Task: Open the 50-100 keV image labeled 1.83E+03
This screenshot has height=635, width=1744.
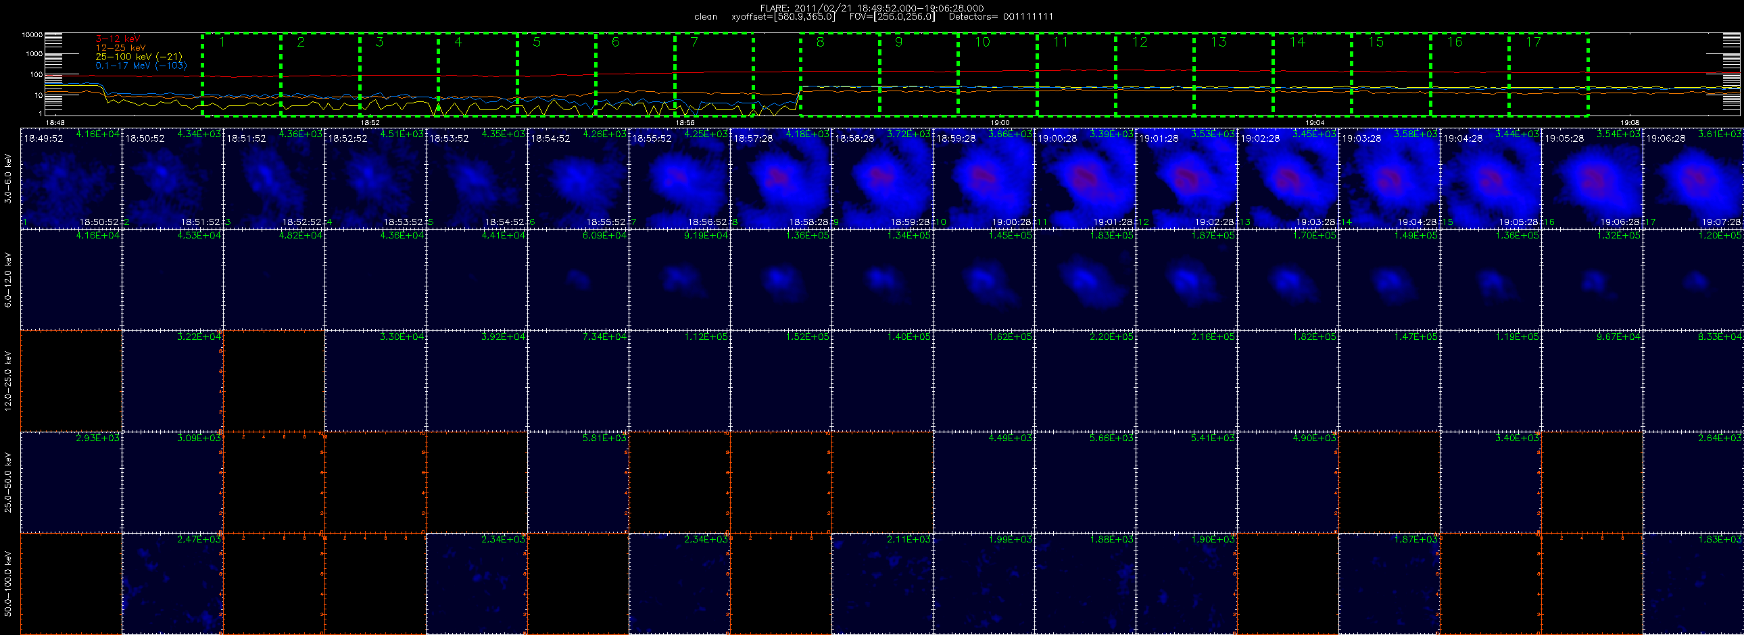Action: pyautogui.click(x=1694, y=584)
